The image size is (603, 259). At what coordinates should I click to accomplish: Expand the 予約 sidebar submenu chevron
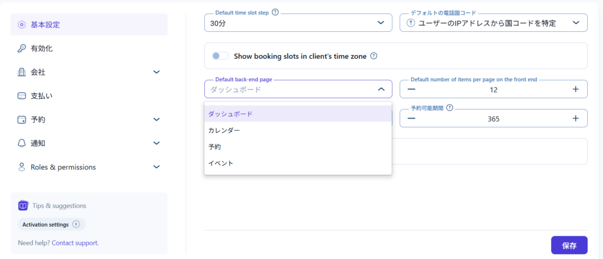[x=157, y=119]
